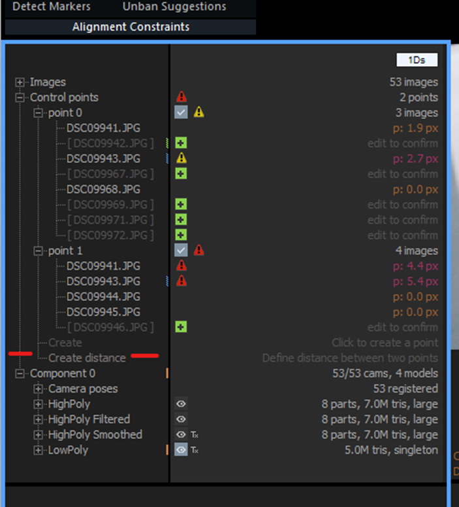Click the 1Ds view button
The height and width of the screenshot is (507, 459).
pos(417,60)
